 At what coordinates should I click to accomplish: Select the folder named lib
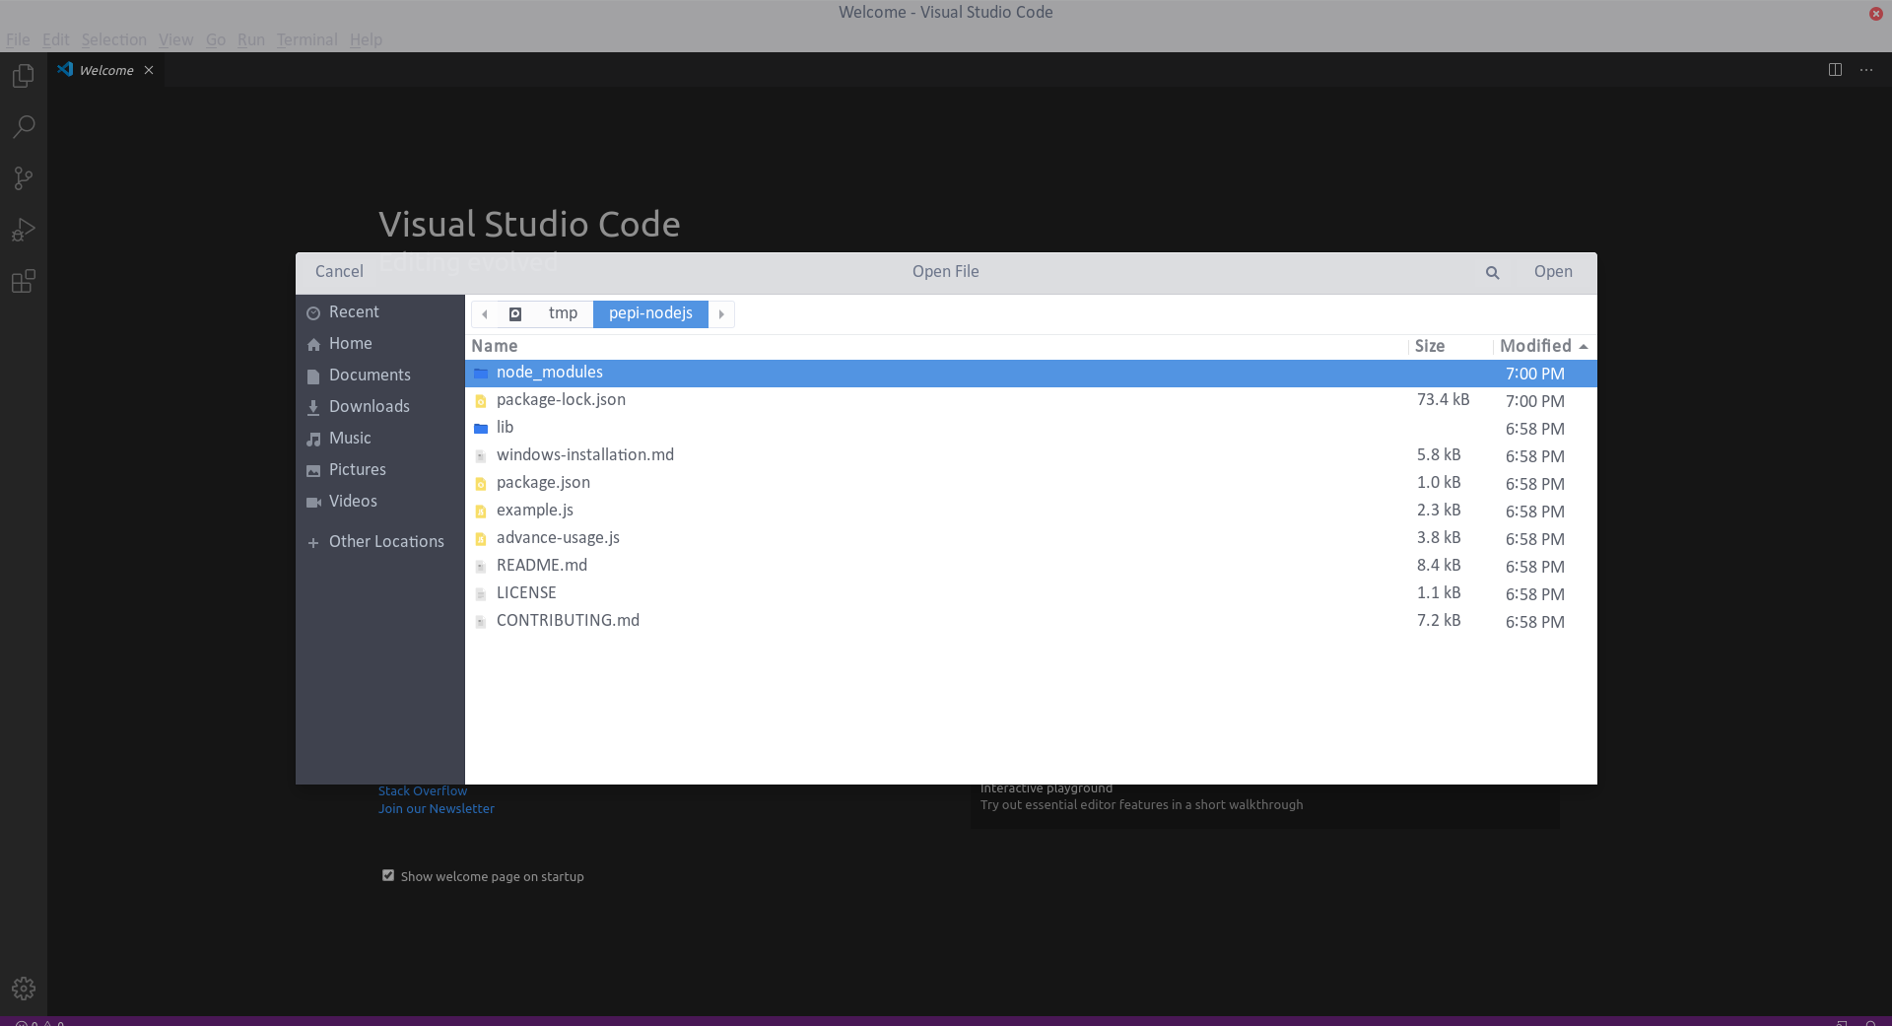coord(1031,429)
